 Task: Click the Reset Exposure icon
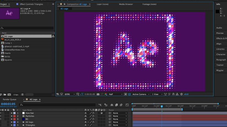pyautogui.click(x=181, y=94)
